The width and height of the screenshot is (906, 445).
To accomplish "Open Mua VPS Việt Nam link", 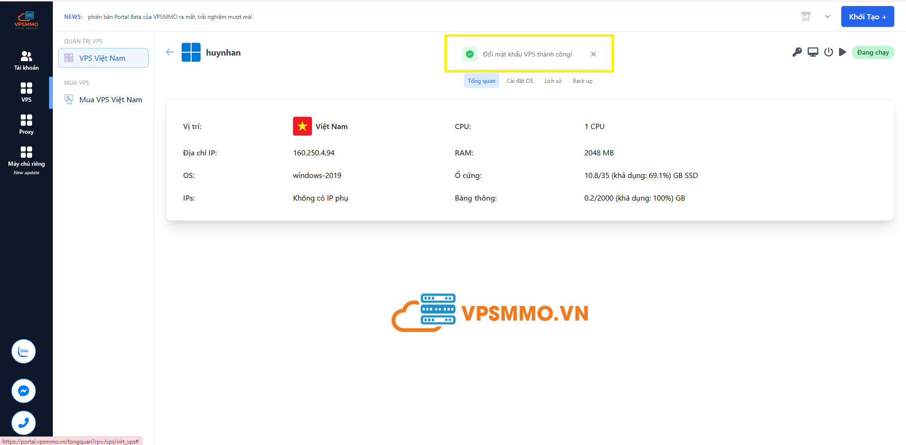I will 110,100.
